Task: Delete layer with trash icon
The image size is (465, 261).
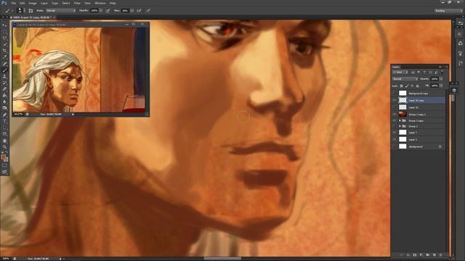Action: point(440,254)
